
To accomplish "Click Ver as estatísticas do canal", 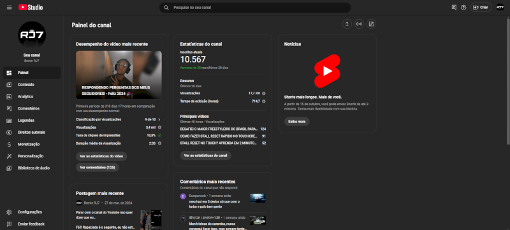I will (205, 155).
